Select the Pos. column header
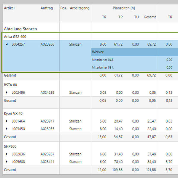The height and width of the screenshot is (178, 178). pyautogui.click(x=63, y=8)
